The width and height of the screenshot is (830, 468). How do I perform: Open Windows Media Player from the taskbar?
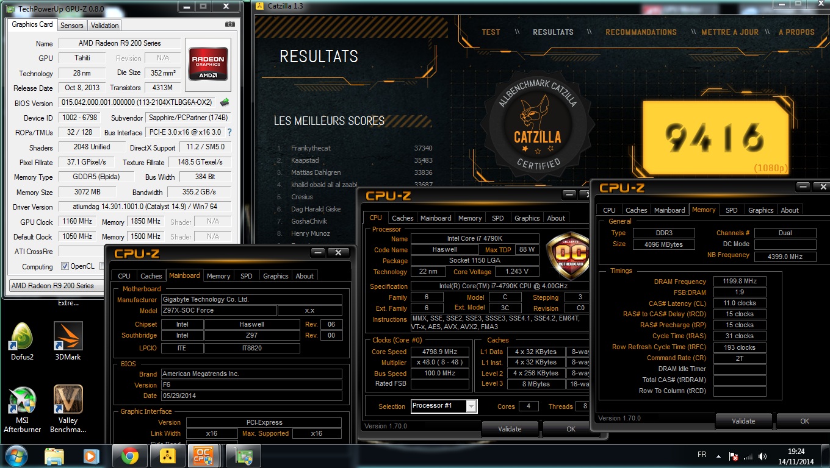click(x=91, y=456)
